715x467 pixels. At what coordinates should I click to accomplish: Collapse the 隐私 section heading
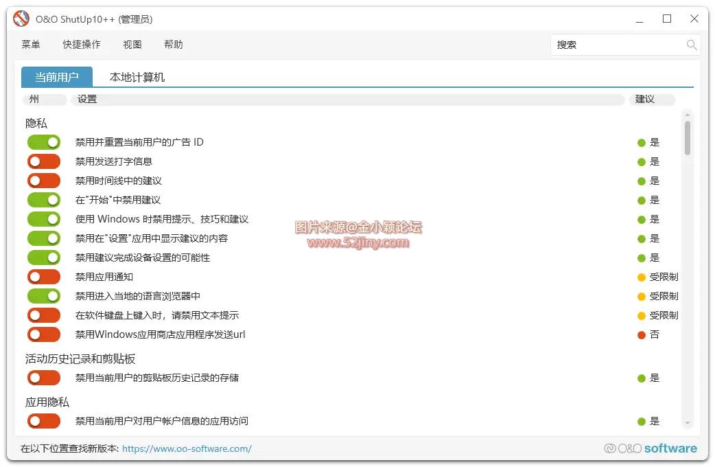[36, 123]
